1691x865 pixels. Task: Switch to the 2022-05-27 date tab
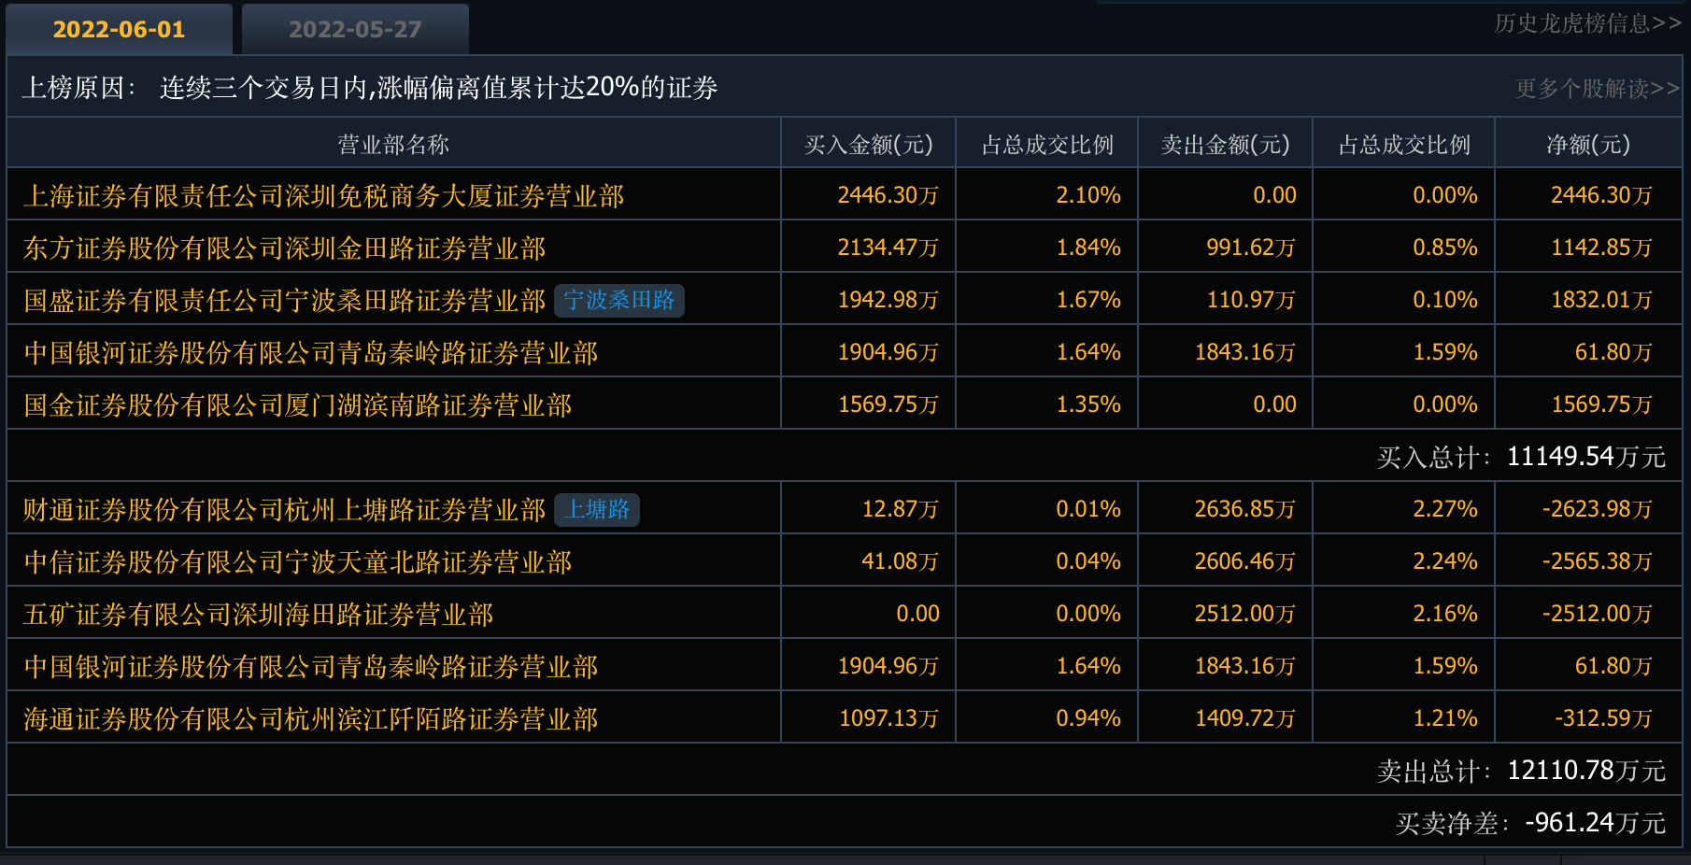tap(355, 30)
